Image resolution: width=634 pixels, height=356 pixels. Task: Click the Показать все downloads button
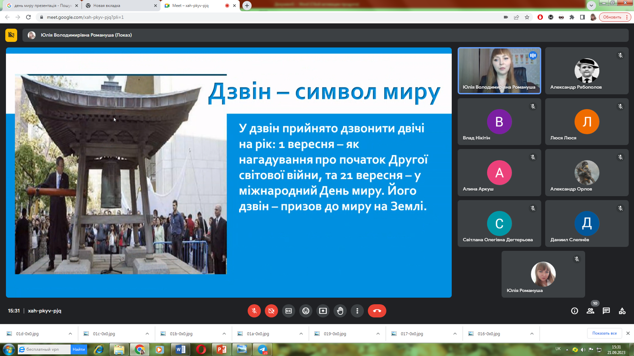click(604, 333)
